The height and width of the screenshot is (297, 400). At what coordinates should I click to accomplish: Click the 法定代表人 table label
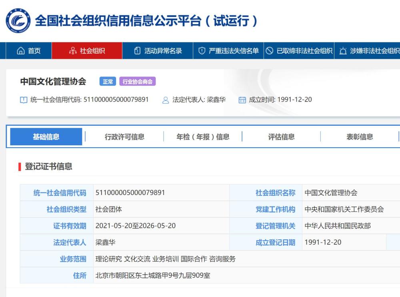point(70,242)
